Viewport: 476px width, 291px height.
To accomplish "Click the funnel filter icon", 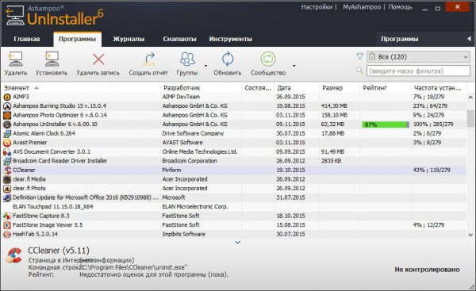I will [x=359, y=56].
